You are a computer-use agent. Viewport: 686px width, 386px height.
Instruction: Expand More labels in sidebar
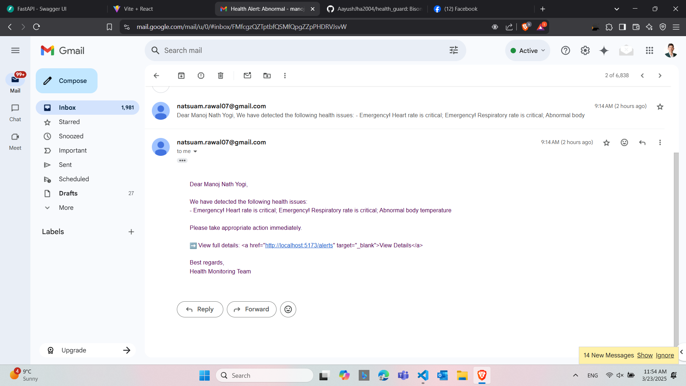(x=66, y=208)
